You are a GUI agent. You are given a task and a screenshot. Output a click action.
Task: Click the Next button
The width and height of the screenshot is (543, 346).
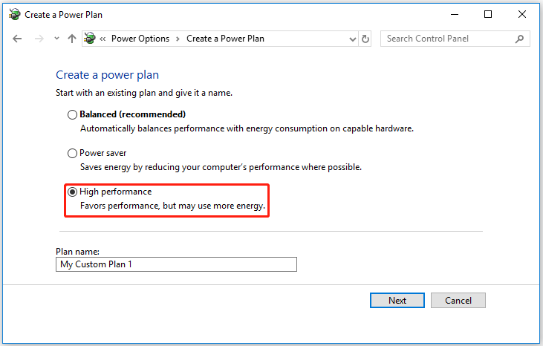tap(397, 300)
